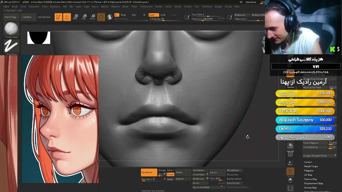
Task: Activate the Draw mode icon
Action: click(x=67, y=17)
